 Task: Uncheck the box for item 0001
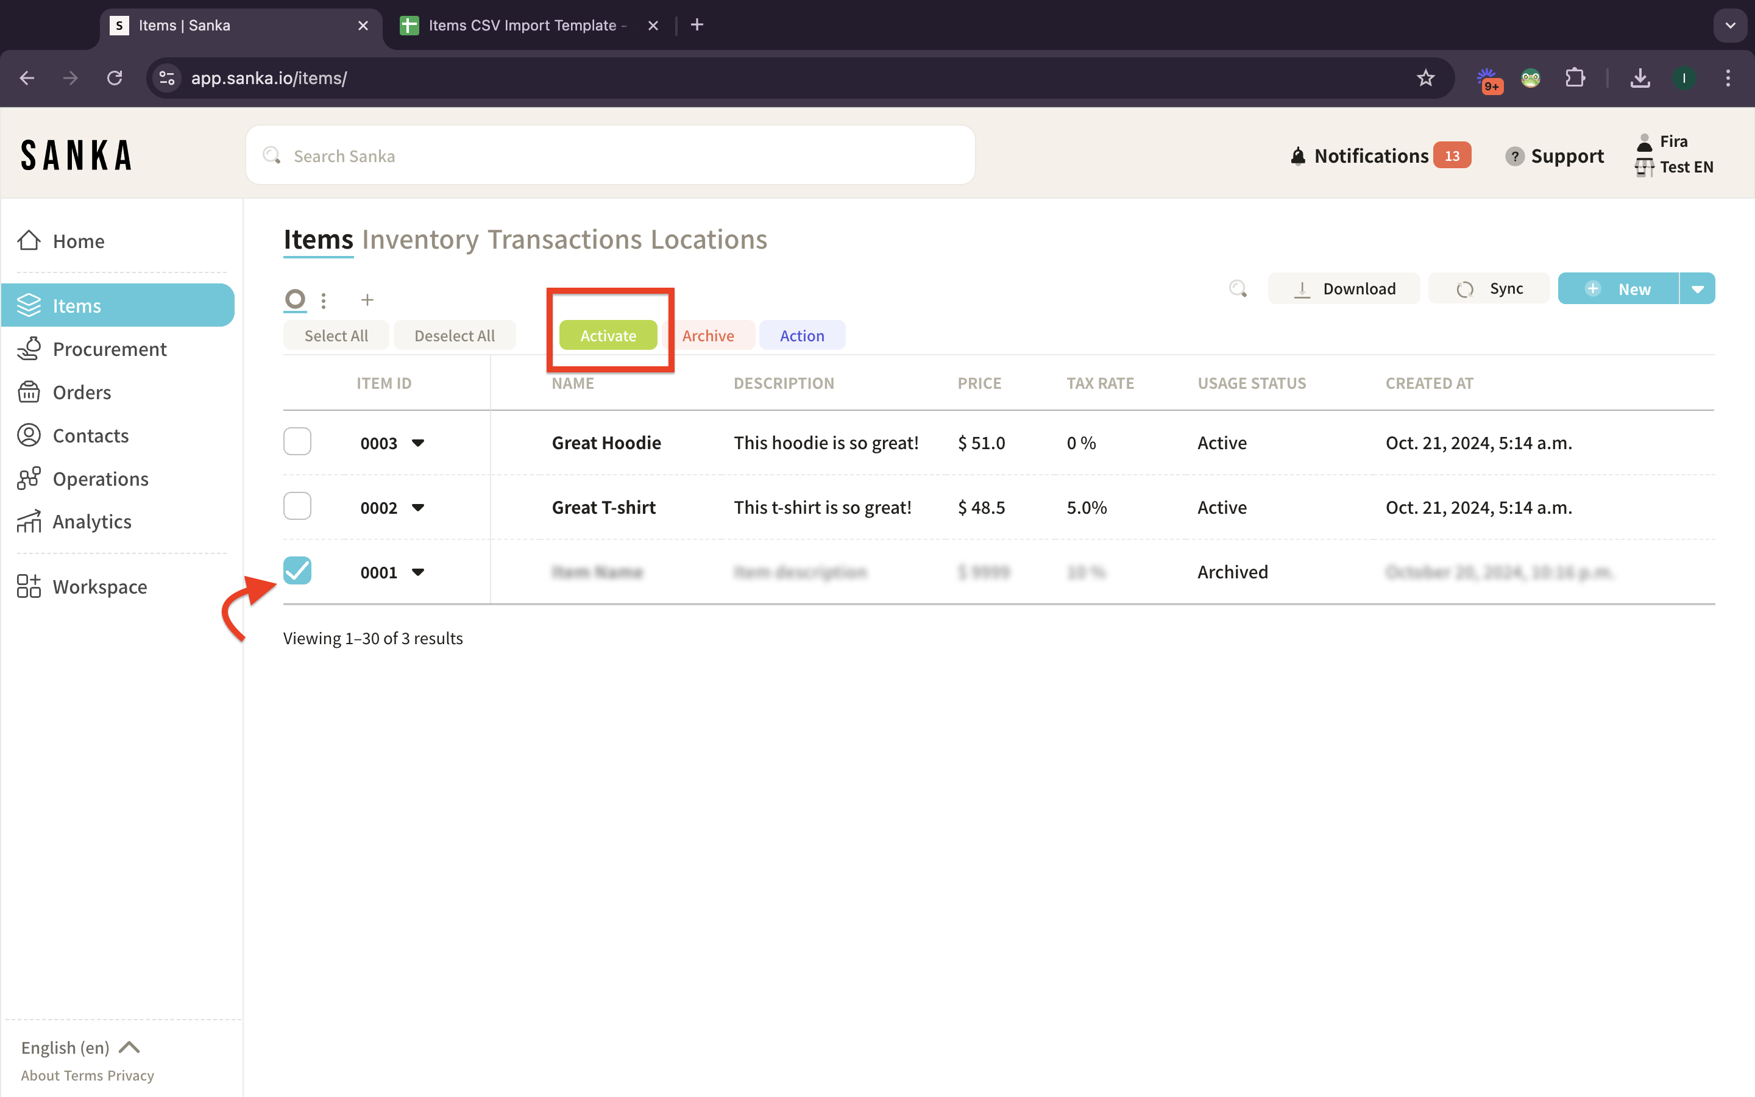point(297,570)
